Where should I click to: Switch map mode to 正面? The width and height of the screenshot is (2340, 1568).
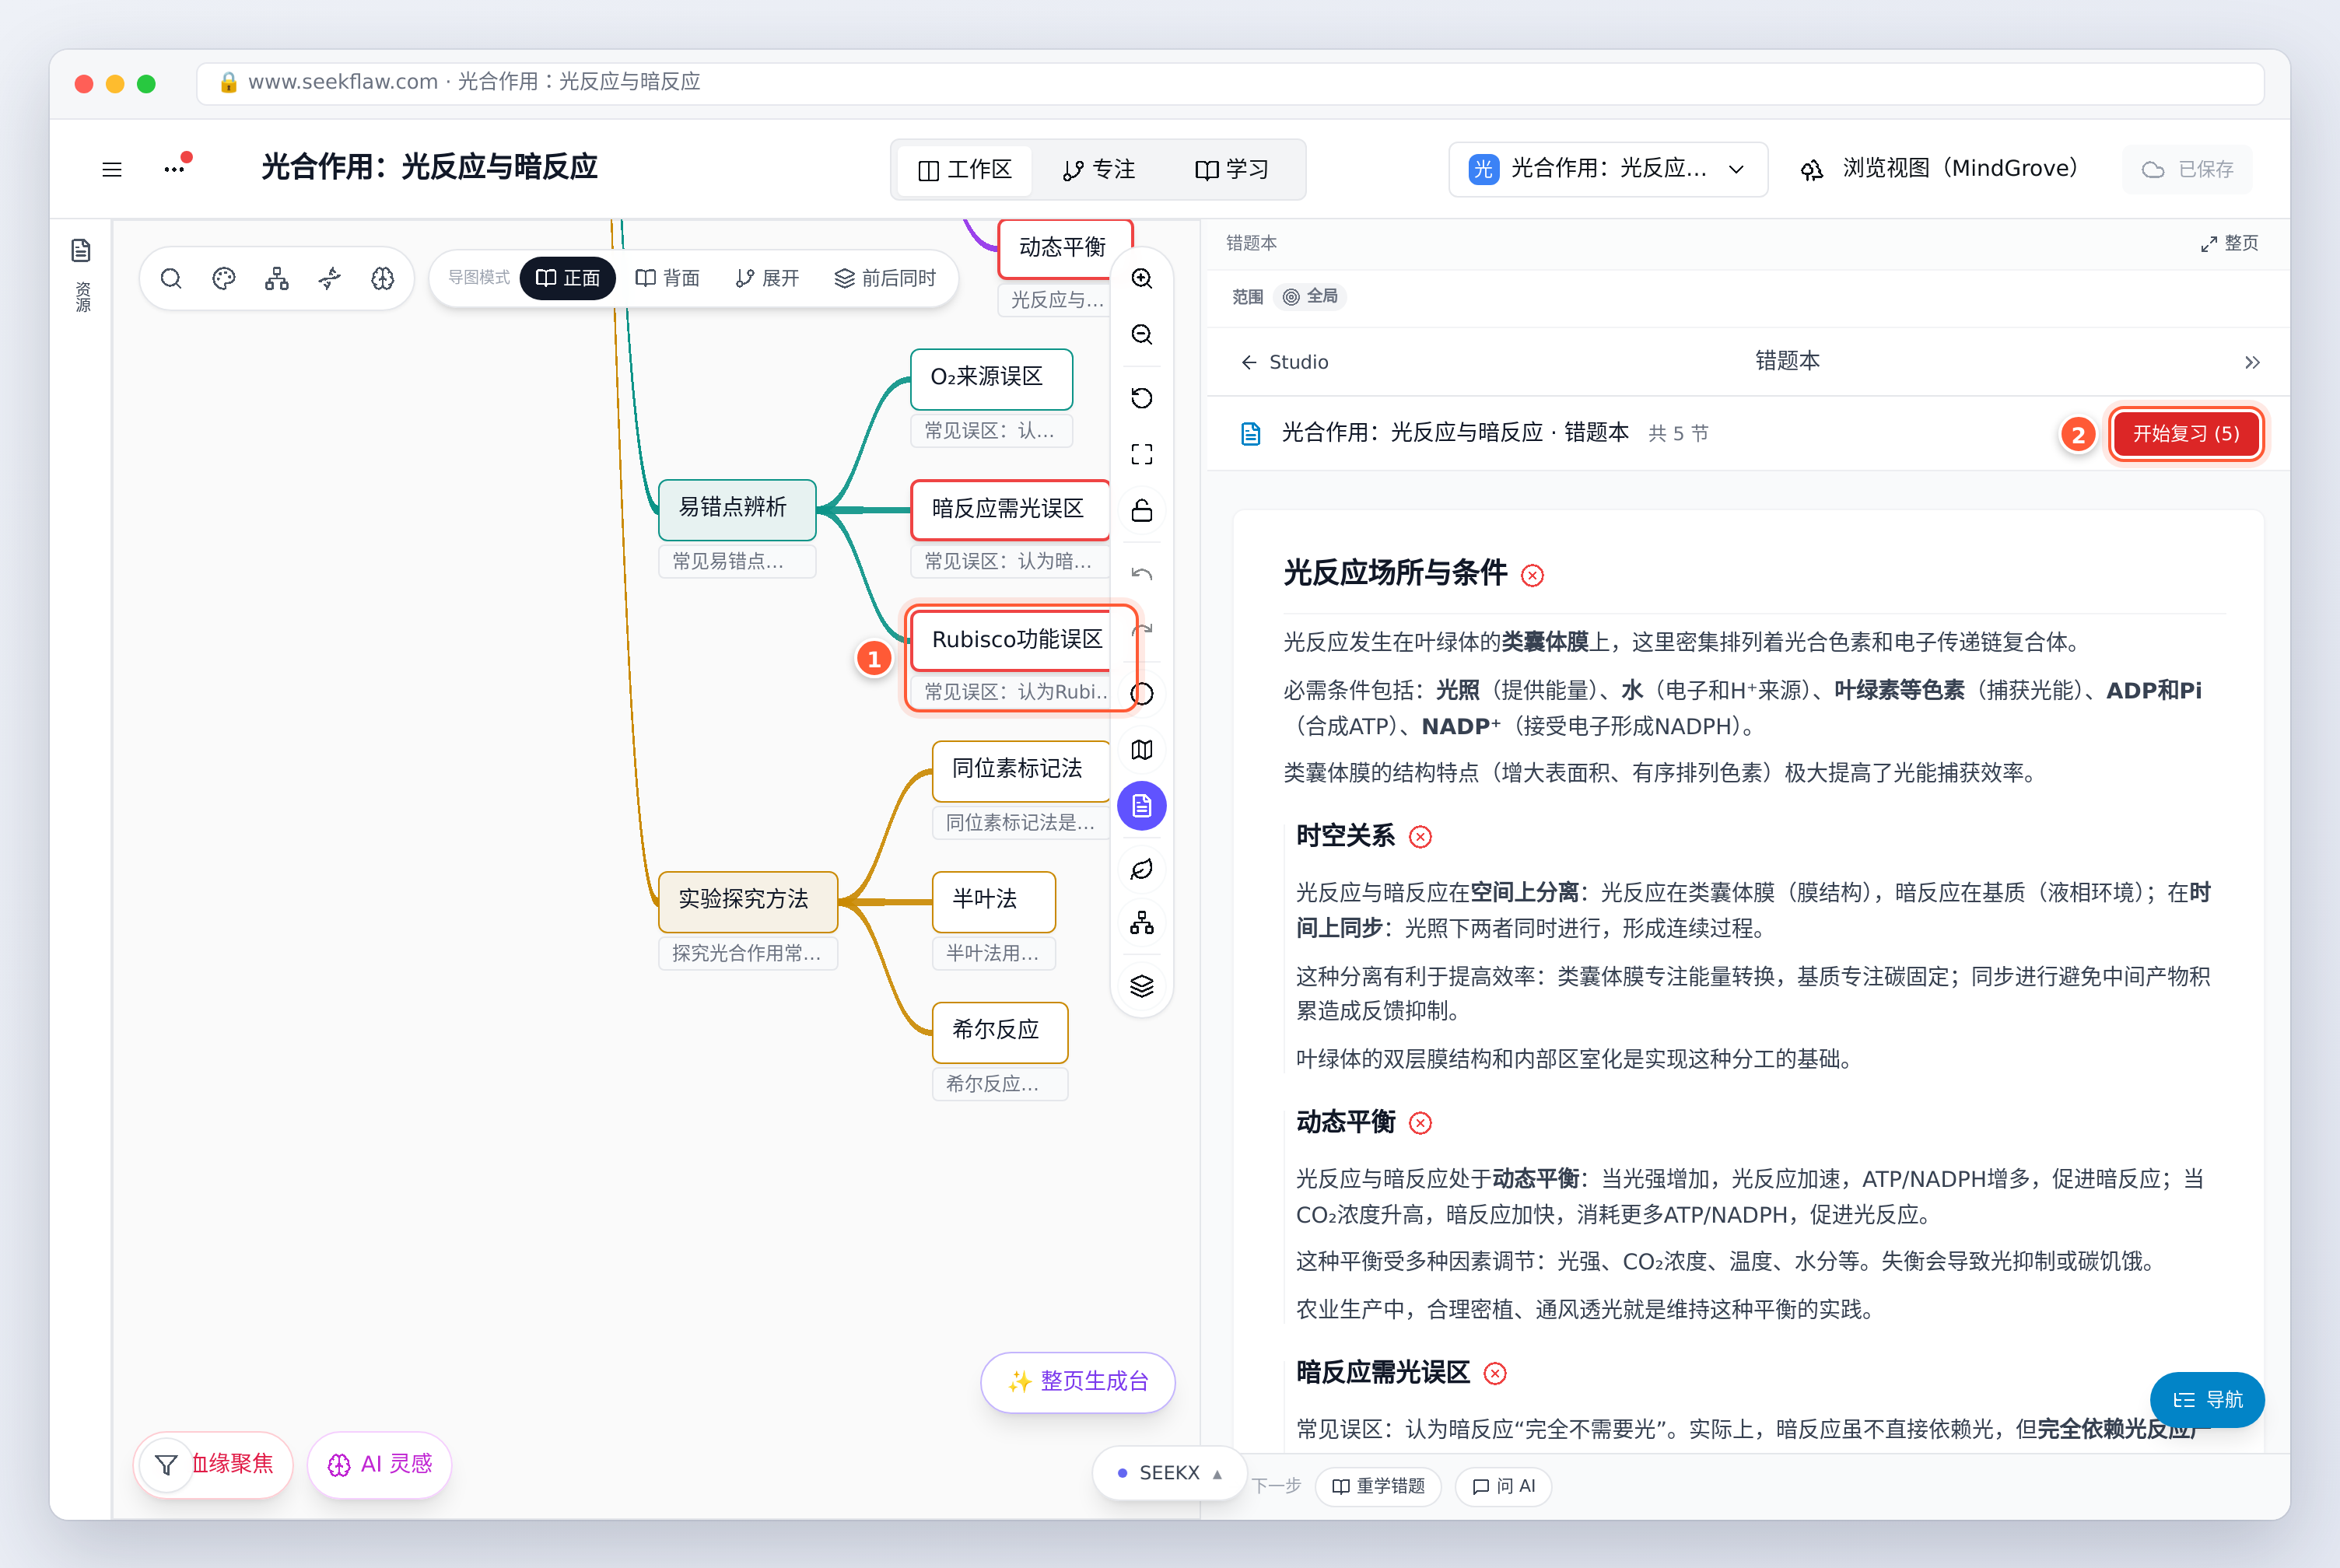tap(568, 278)
